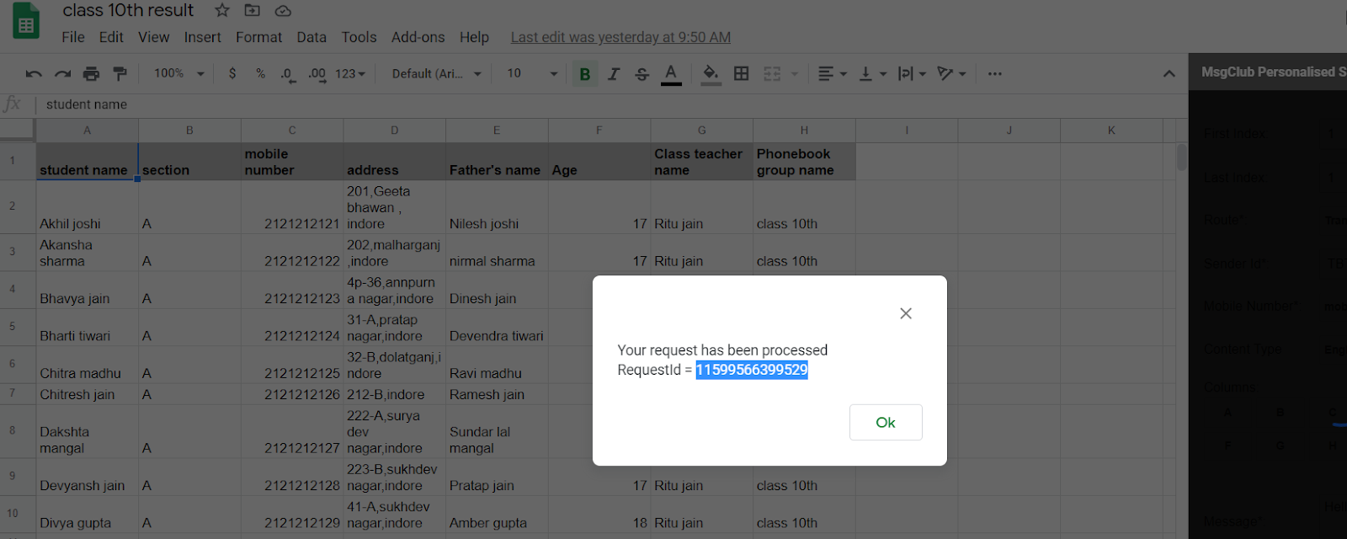The image size is (1347, 539).
Task: Select column D header
Action: (394, 131)
